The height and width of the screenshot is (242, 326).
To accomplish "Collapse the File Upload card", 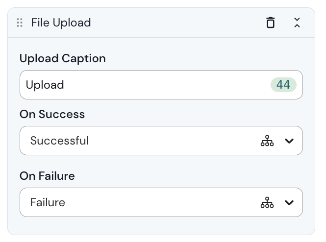I will point(297,23).
